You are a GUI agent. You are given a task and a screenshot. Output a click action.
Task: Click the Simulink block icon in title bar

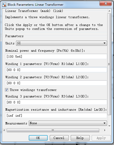tap(4, 5)
